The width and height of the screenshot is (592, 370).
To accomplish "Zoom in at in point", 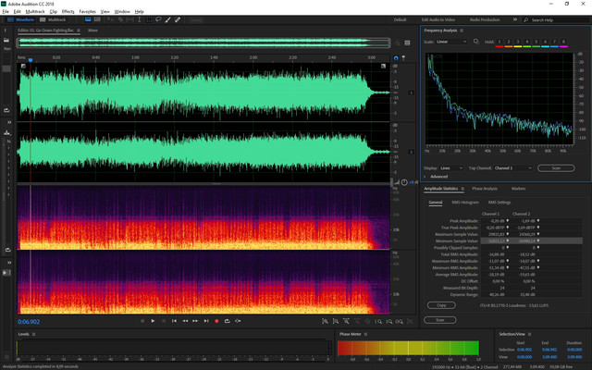I will tap(378, 321).
